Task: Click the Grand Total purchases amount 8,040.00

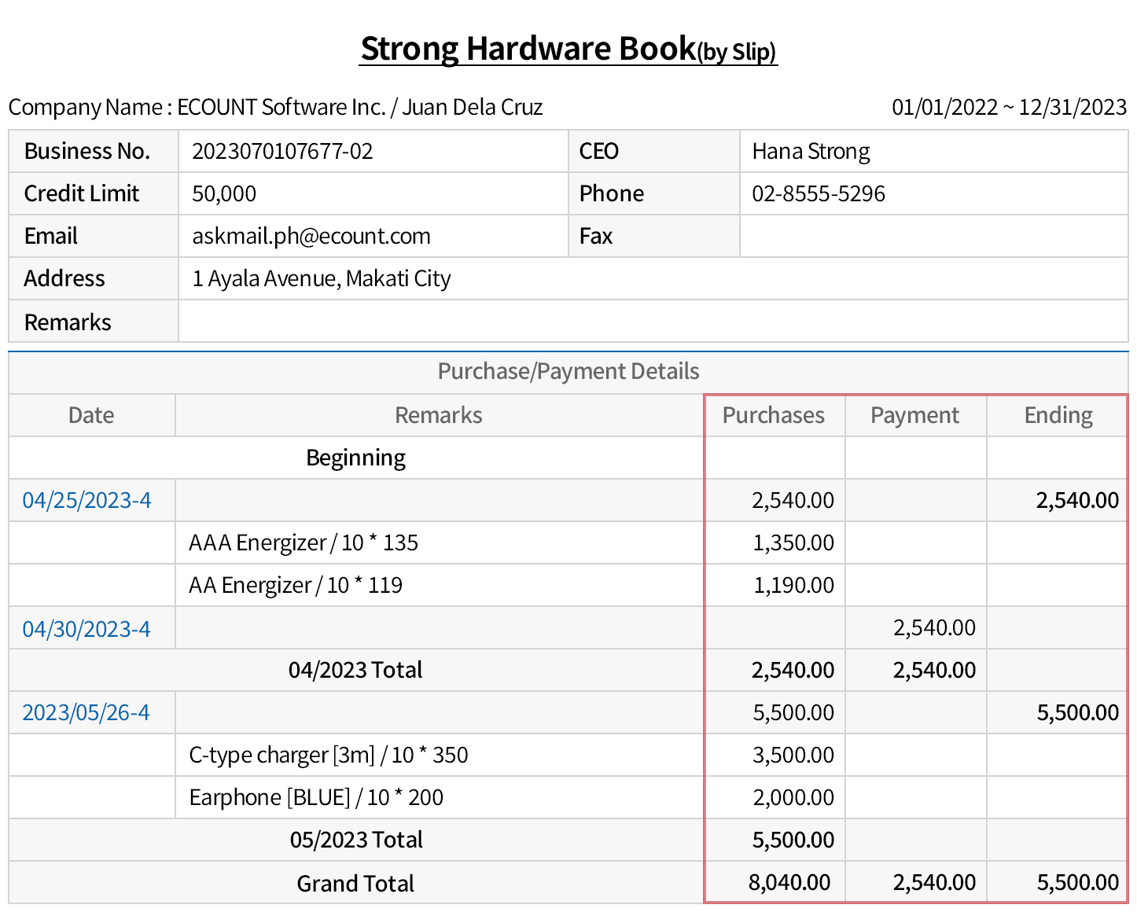Action: pos(789,883)
